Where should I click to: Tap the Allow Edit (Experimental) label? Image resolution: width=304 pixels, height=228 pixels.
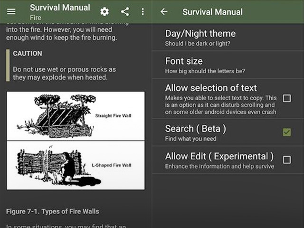(x=219, y=156)
